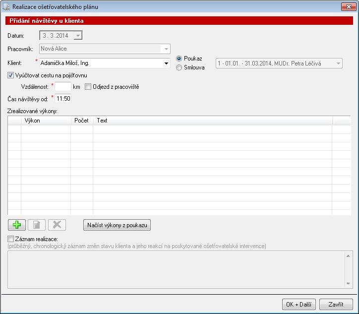Click the Čas návštěvy od field showing 11:50
The width and height of the screenshot is (359, 314).
point(63,99)
